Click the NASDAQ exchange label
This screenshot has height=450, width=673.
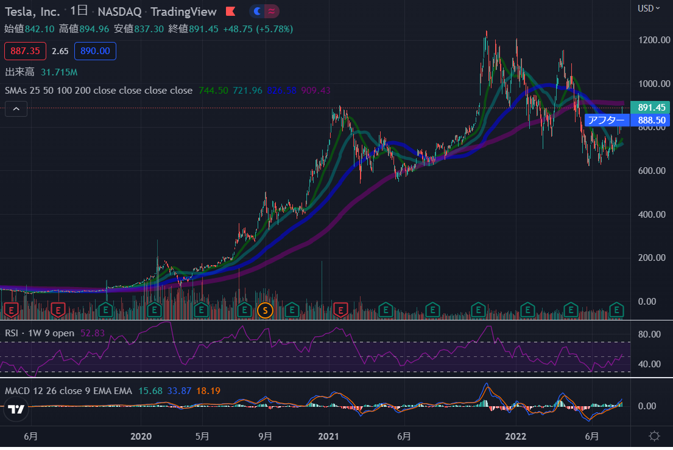click(x=119, y=12)
